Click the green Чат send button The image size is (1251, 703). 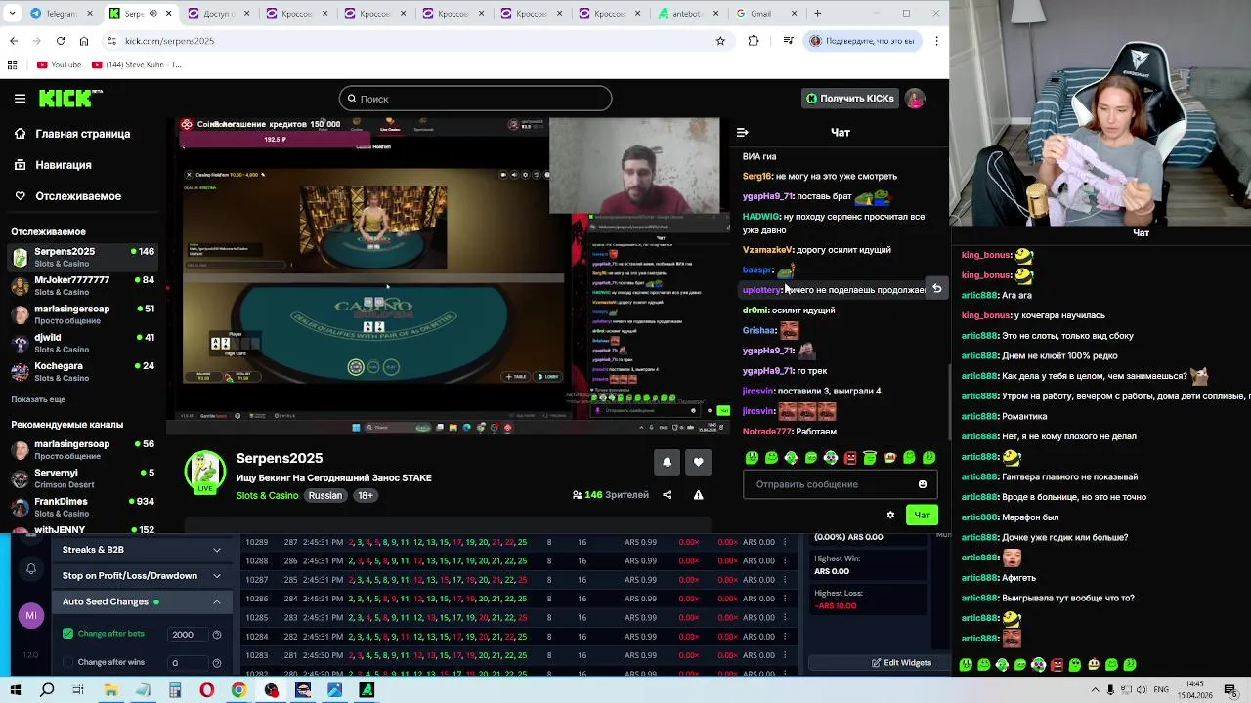pyautogui.click(x=922, y=515)
